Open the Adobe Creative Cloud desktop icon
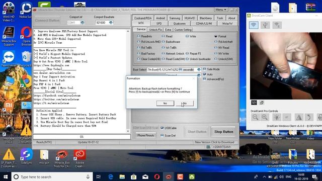322x181 pixels. tap(79, 158)
